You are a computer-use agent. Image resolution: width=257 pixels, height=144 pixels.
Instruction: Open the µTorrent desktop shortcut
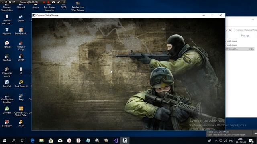click(x=7, y=110)
